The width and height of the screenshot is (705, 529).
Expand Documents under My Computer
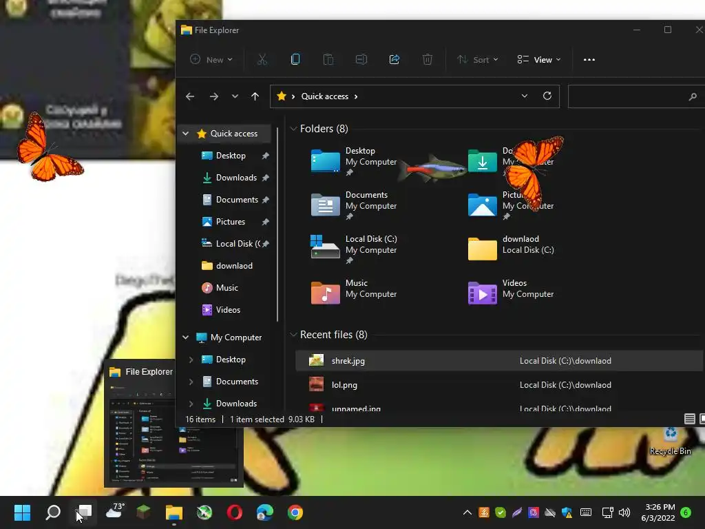click(191, 382)
